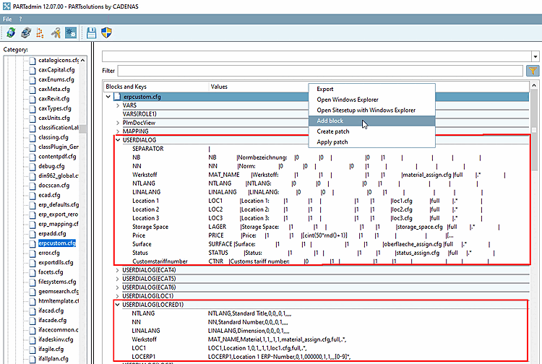542x364 pixels.
Task: Collapse the USERDIALOG(LOCRED1) block
Action: [119, 304]
